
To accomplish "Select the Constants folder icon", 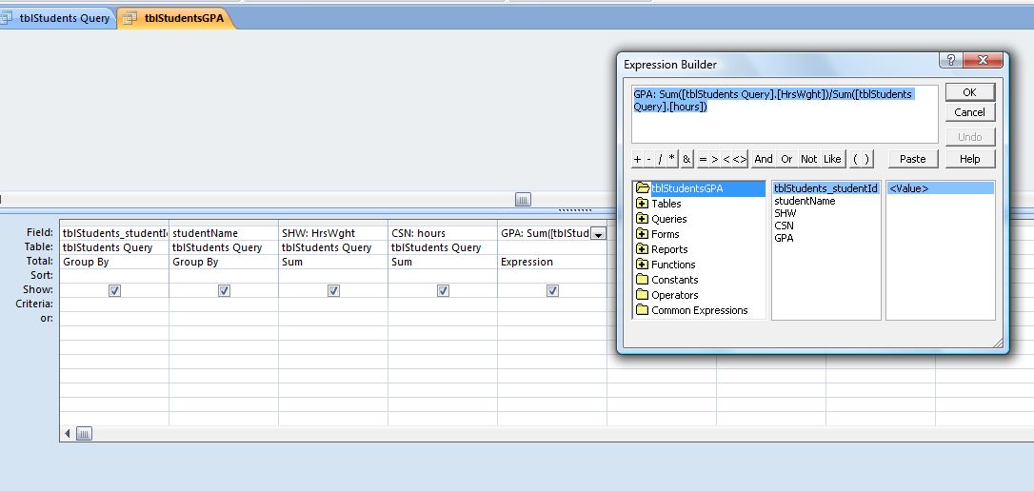I will click(642, 280).
